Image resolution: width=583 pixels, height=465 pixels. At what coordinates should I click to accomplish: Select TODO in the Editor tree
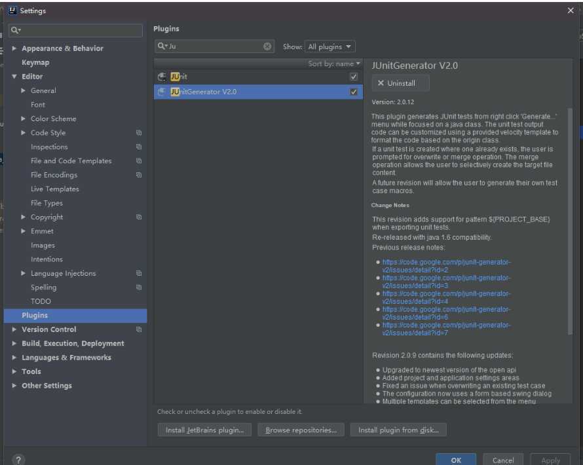(41, 301)
